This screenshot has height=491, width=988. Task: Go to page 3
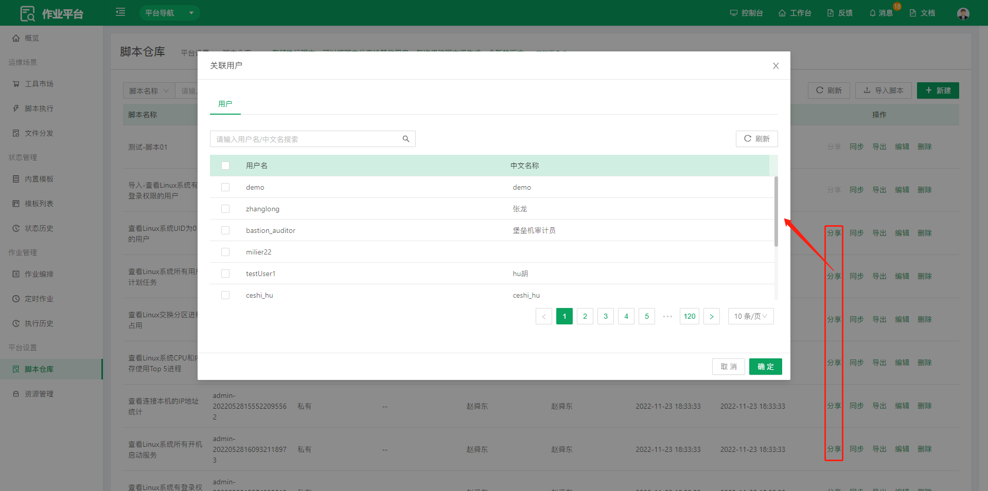606,316
